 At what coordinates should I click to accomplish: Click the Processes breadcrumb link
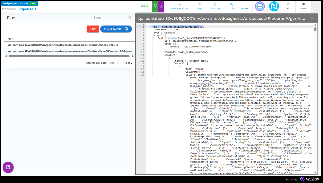[x=9, y=9]
